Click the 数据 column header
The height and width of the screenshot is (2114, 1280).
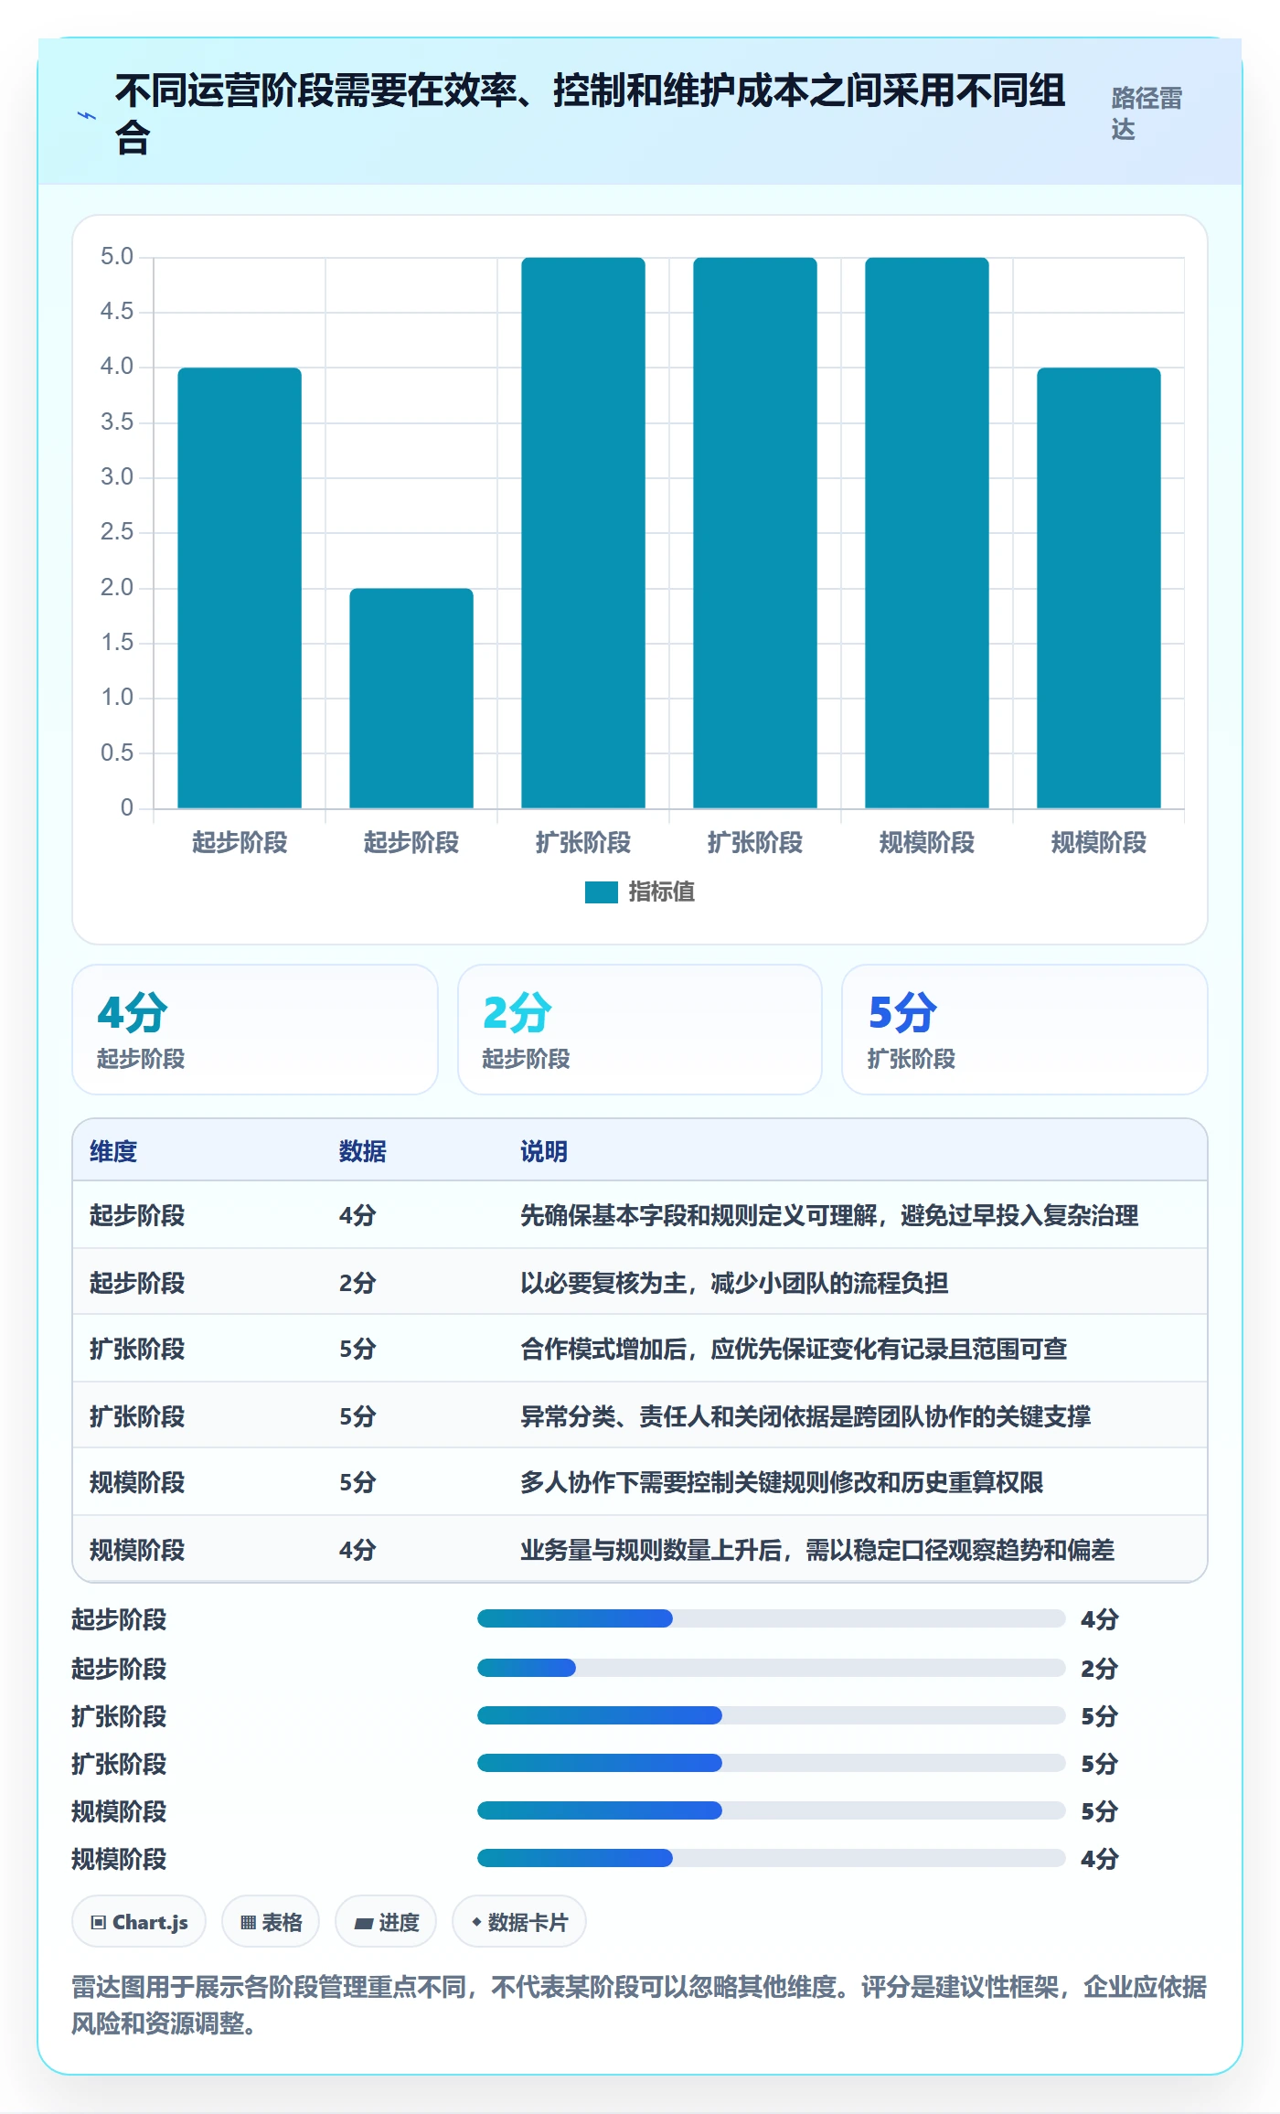[363, 1151]
